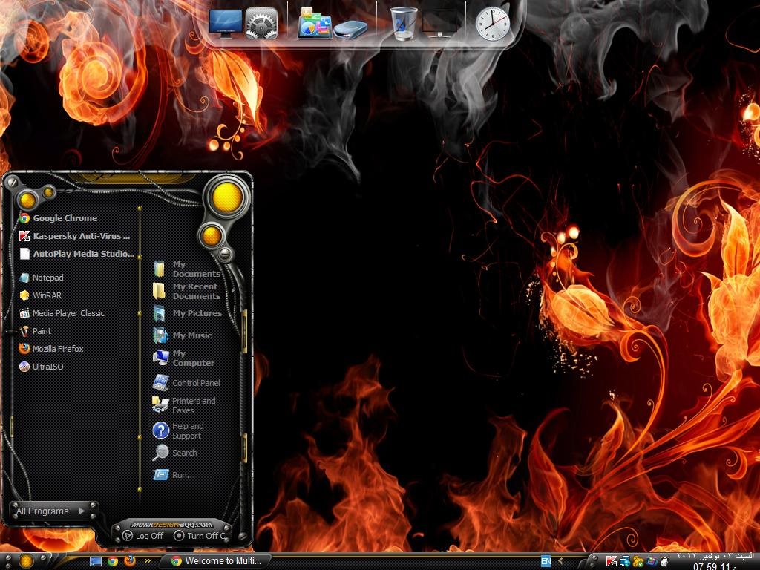Screen dimensions: 760x570
Task: Open the Recycle Bin in the dock
Action: tap(404, 24)
